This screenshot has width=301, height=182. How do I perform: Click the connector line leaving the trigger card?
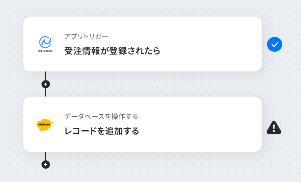(x=45, y=75)
